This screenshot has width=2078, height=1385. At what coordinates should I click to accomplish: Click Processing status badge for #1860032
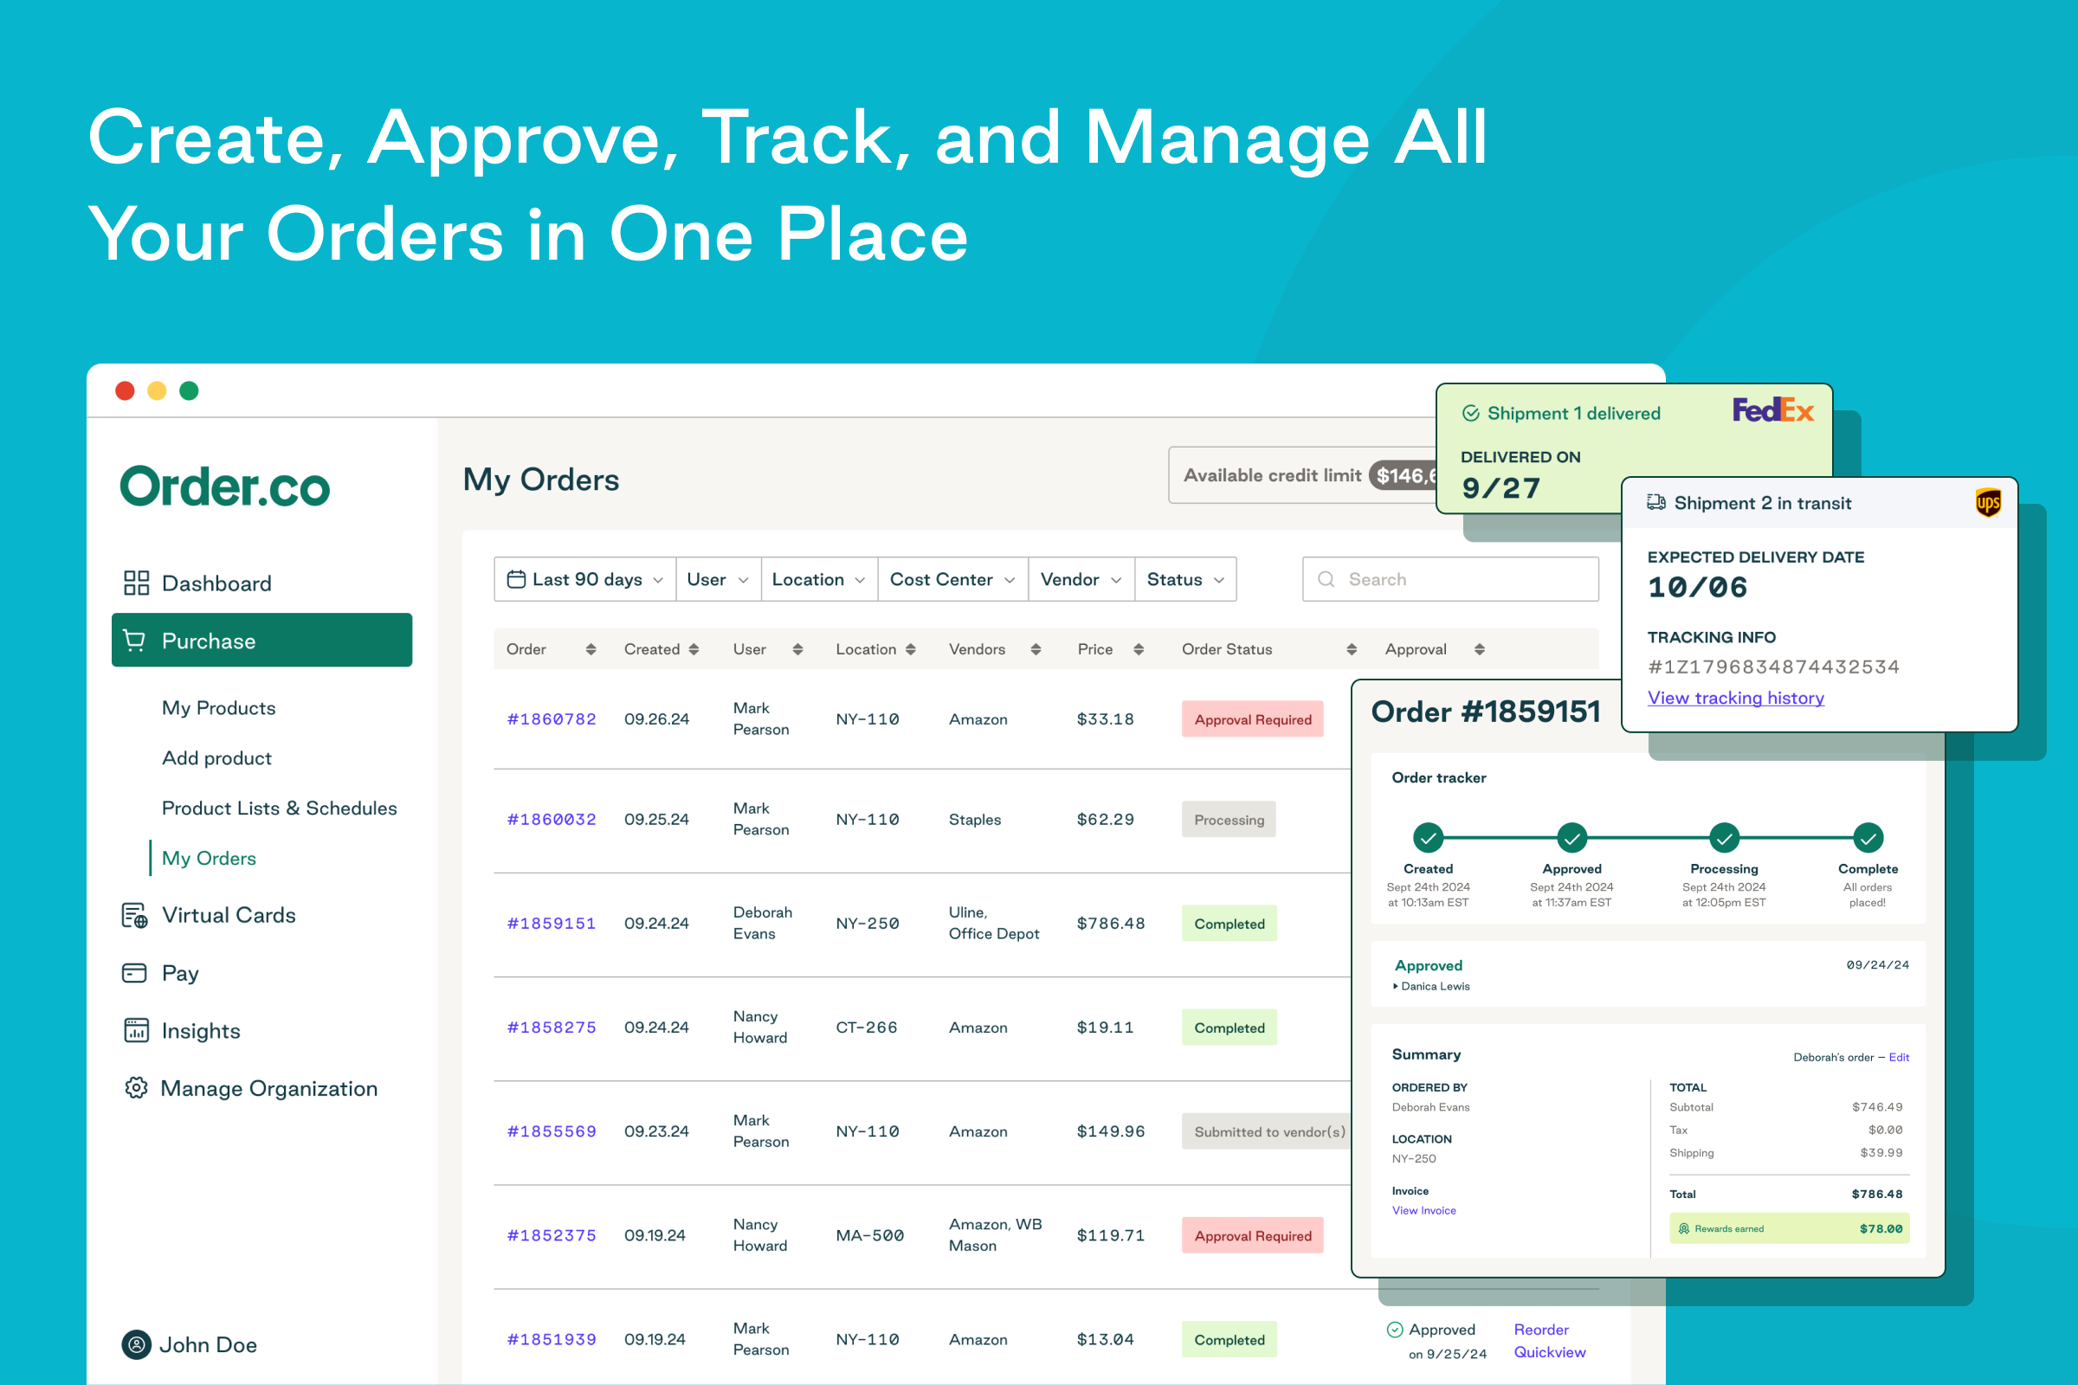click(x=1228, y=820)
